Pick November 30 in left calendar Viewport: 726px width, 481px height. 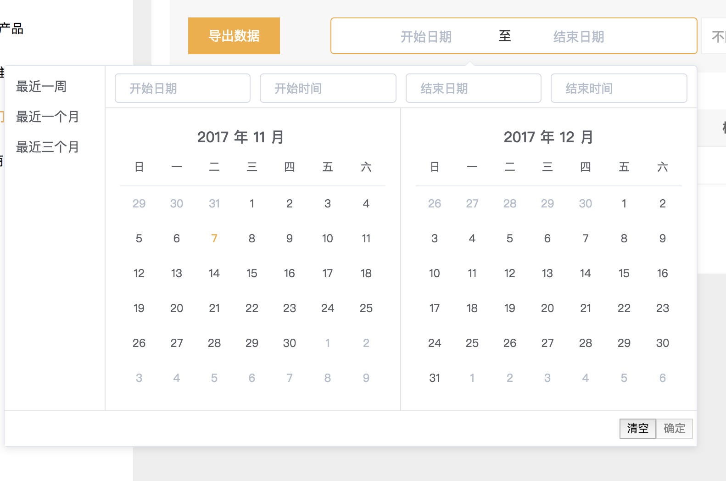[x=290, y=343]
